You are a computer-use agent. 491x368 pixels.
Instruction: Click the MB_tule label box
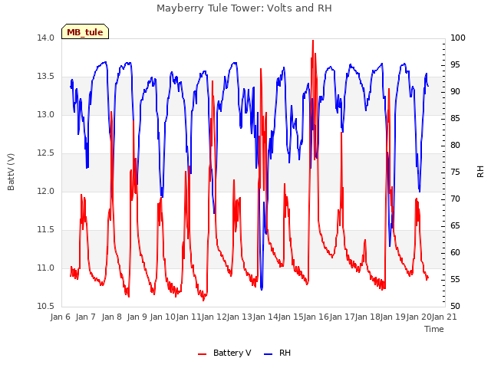85,31
